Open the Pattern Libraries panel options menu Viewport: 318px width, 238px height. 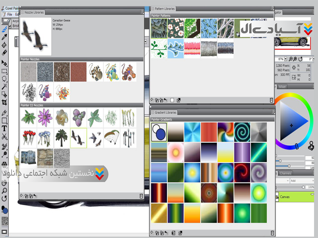[272, 9]
